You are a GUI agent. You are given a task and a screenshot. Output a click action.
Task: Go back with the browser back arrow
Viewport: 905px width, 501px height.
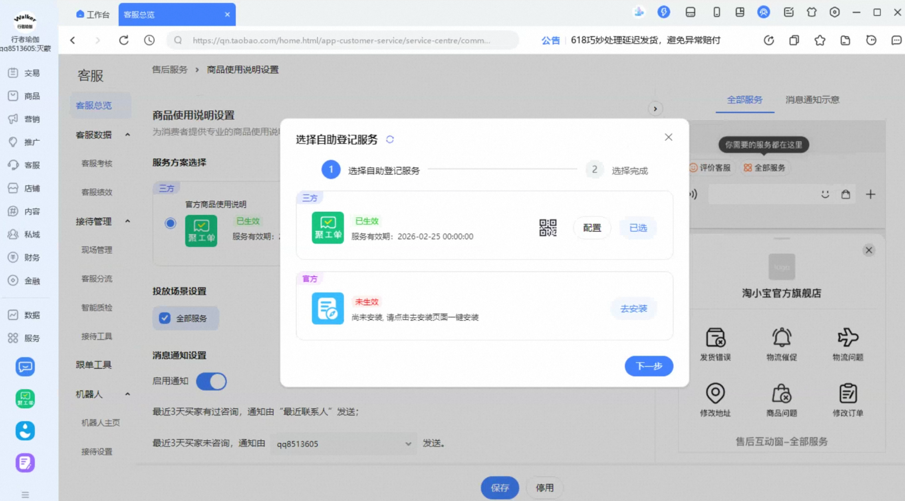point(73,40)
